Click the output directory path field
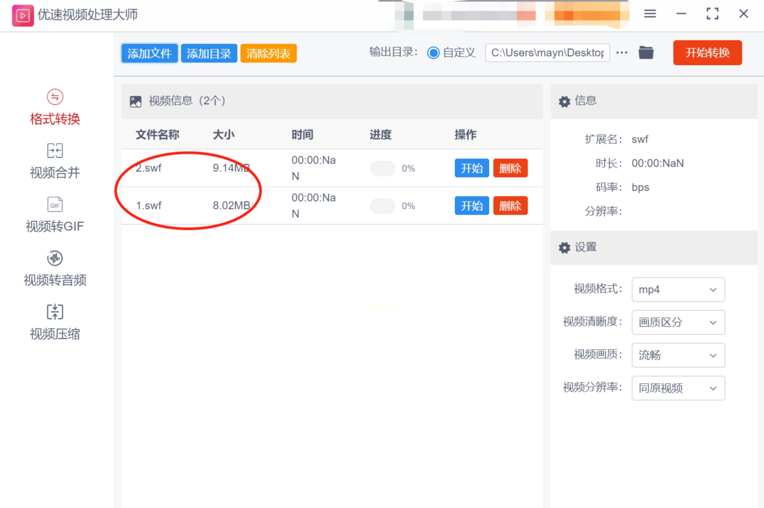764x508 pixels. coord(547,53)
